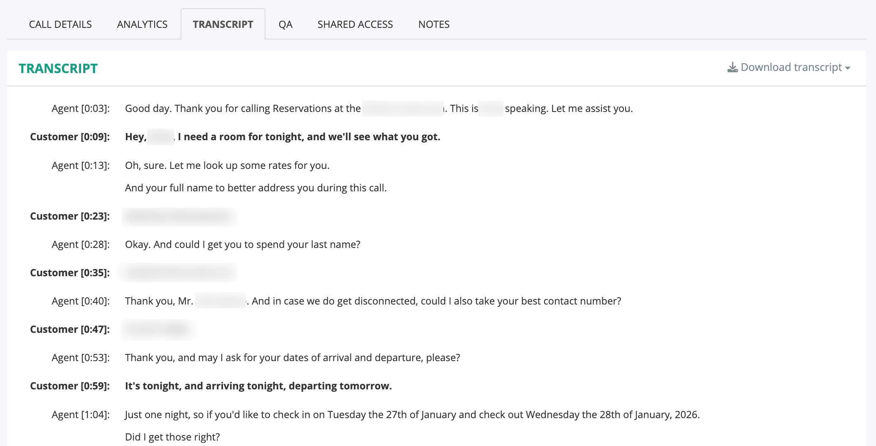Open the QA tab
876x446 pixels.
pos(286,24)
